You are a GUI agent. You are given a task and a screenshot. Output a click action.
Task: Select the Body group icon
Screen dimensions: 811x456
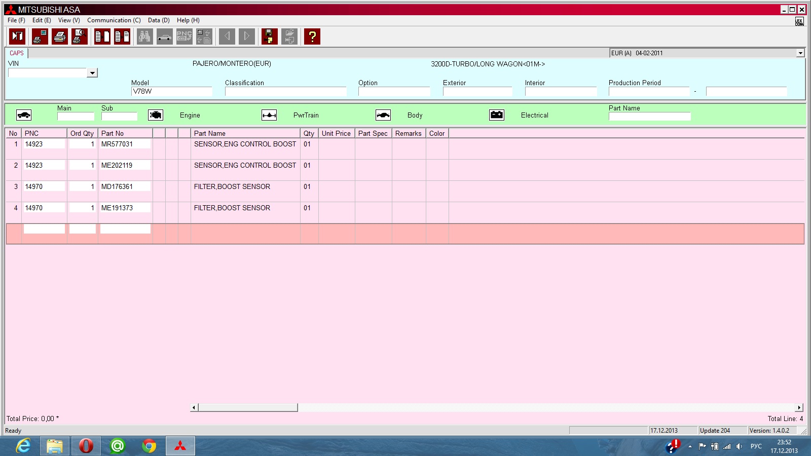(383, 115)
